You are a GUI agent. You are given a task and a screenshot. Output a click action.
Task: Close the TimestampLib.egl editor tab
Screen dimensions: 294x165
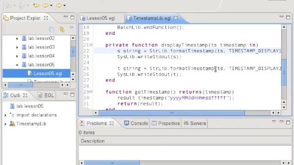[x=175, y=18]
